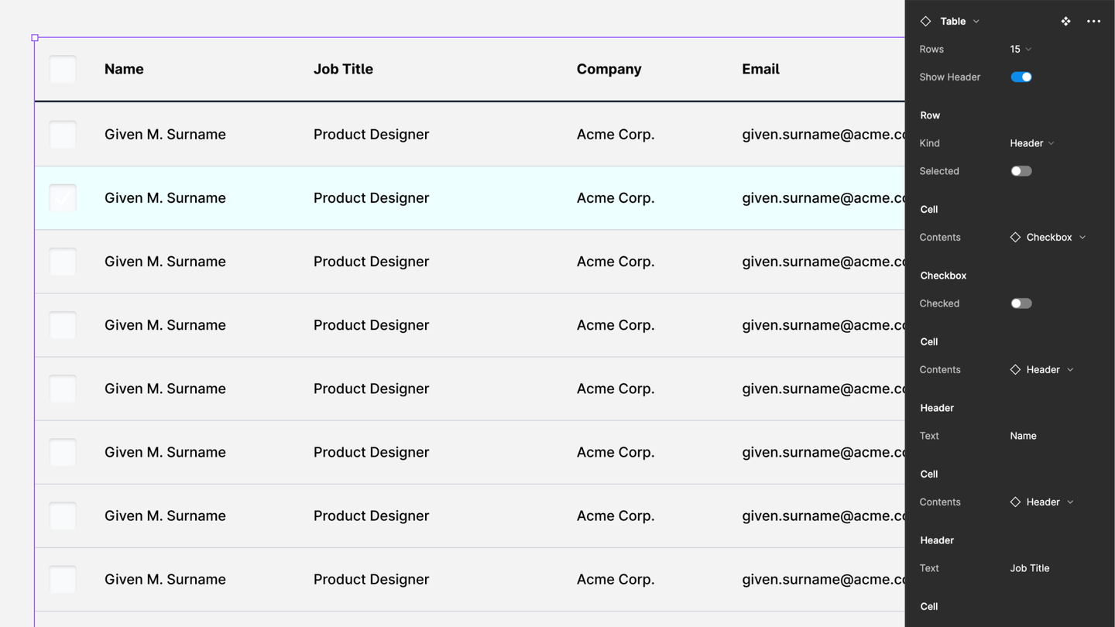Open the three-dot more options menu
Image resolution: width=1115 pixels, height=627 pixels.
pos(1093,22)
